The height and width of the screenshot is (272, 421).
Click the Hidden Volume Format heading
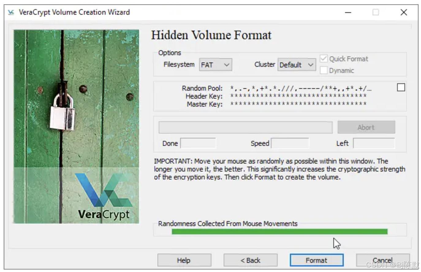(211, 35)
